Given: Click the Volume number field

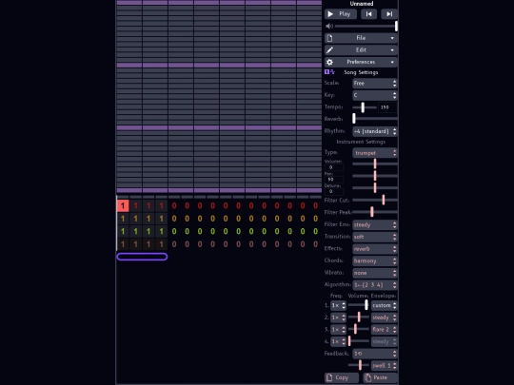Looking at the screenshot, I should pos(334,167).
